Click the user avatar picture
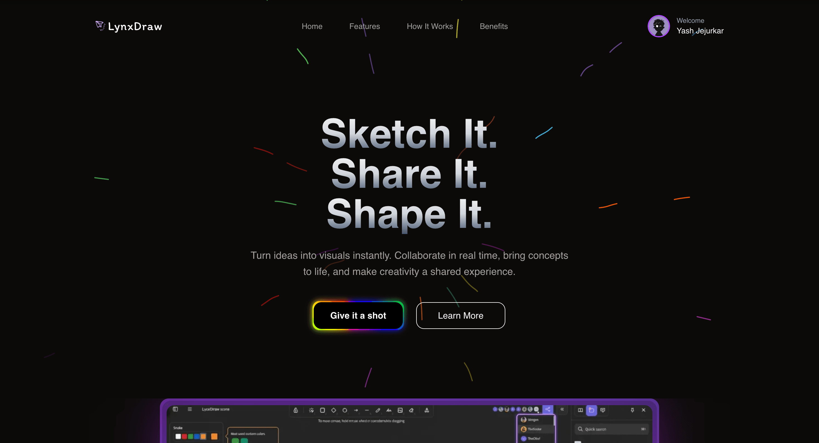The height and width of the screenshot is (443, 819). (659, 26)
